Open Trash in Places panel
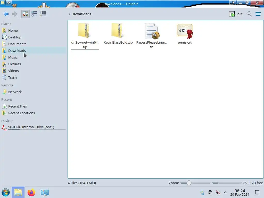The width and height of the screenshot is (264, 198). click(33, 78)
